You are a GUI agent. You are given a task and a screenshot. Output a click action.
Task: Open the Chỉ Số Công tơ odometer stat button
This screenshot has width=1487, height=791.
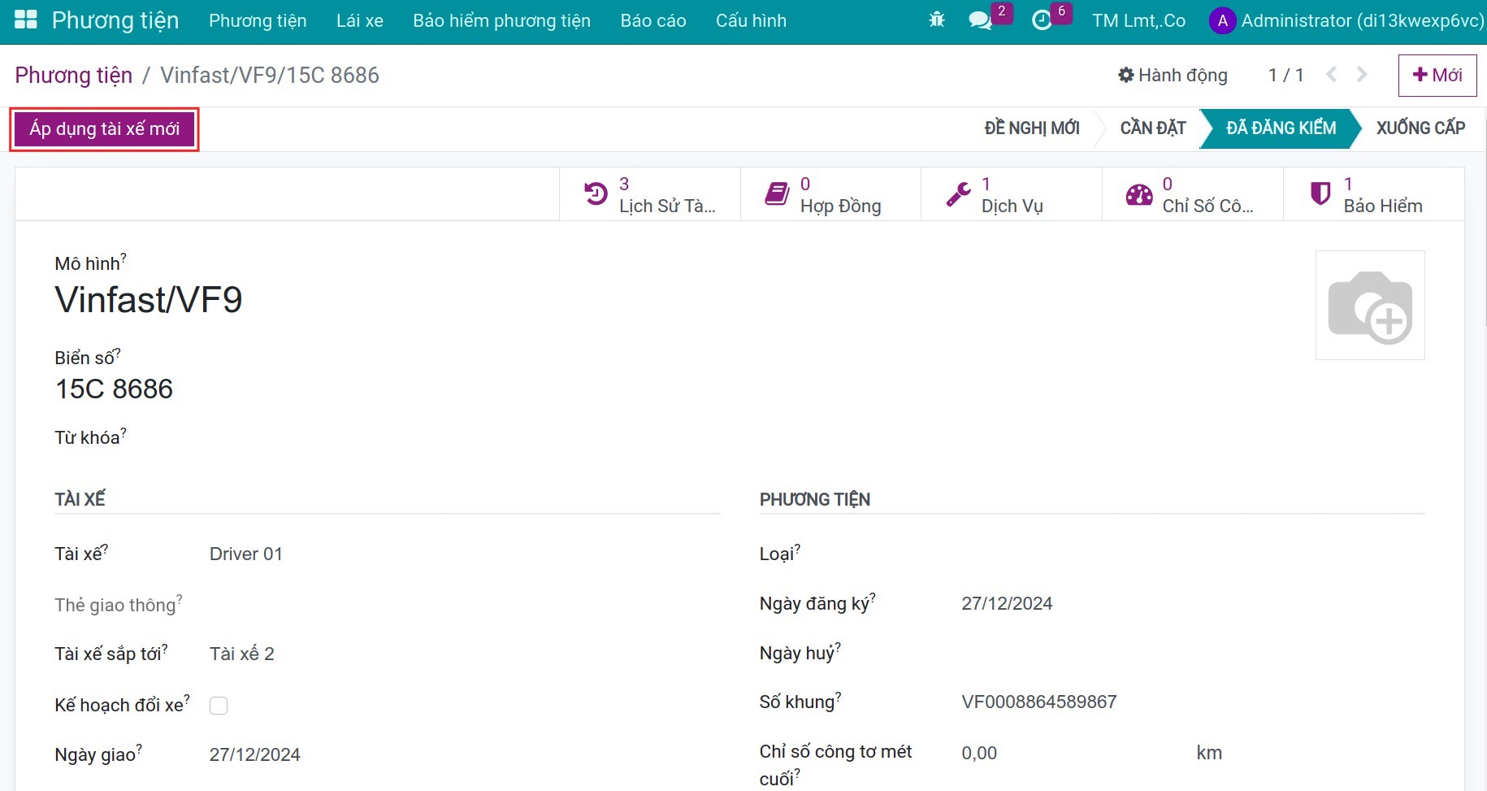[x=1193, y=194]
